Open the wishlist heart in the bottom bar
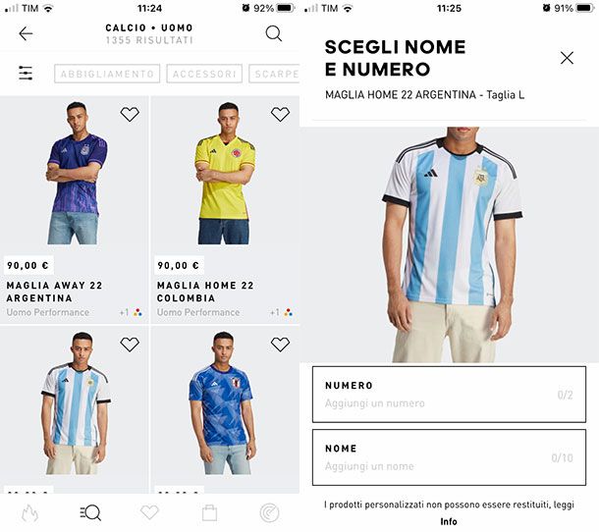 [x=149, y=512]
